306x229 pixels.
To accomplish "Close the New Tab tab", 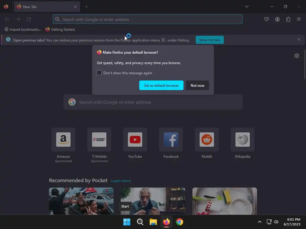I will coord(75,7).
